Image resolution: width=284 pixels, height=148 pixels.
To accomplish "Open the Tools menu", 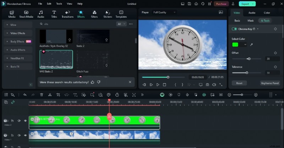I will [59, 4].
